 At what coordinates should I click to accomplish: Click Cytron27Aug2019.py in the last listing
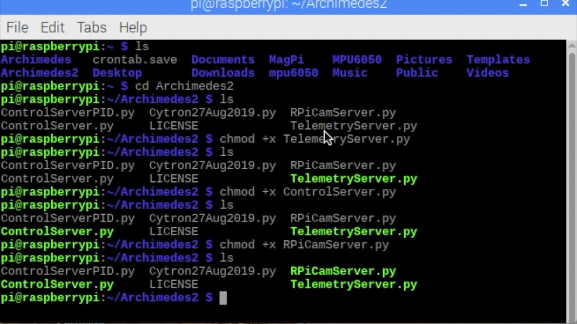tap(212, 271)
